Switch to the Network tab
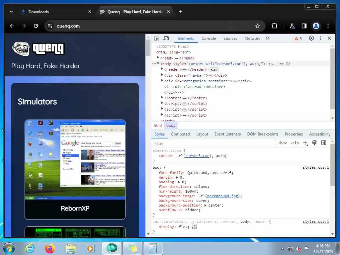The image size is (340, 255). [x=253, y=39]
